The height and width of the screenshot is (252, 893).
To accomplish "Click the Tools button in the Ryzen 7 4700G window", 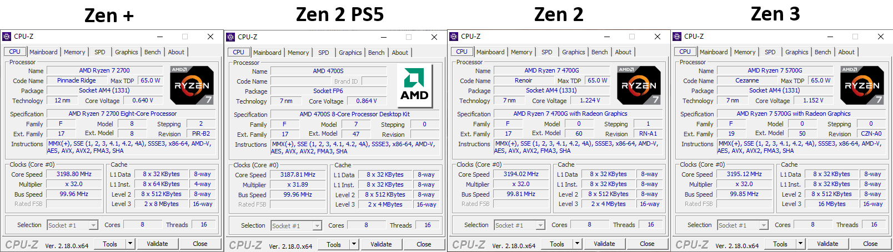I will [557, 244].
